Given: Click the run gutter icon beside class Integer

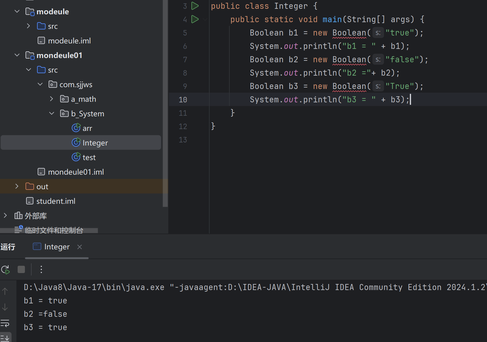Looking at the screenshot, I should 195,6.
